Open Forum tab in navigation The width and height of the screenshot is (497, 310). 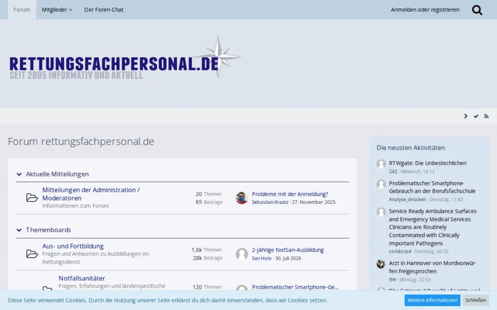pyautogui.click(x=22, y=10)
